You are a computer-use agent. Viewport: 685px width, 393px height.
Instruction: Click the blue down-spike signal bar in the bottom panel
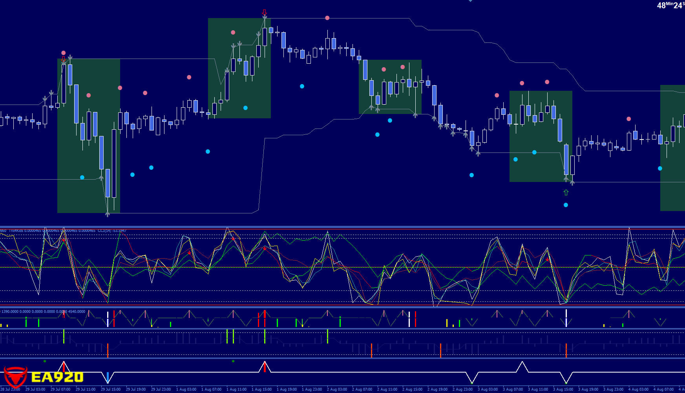pyautogui.click(x=108, y=377)
